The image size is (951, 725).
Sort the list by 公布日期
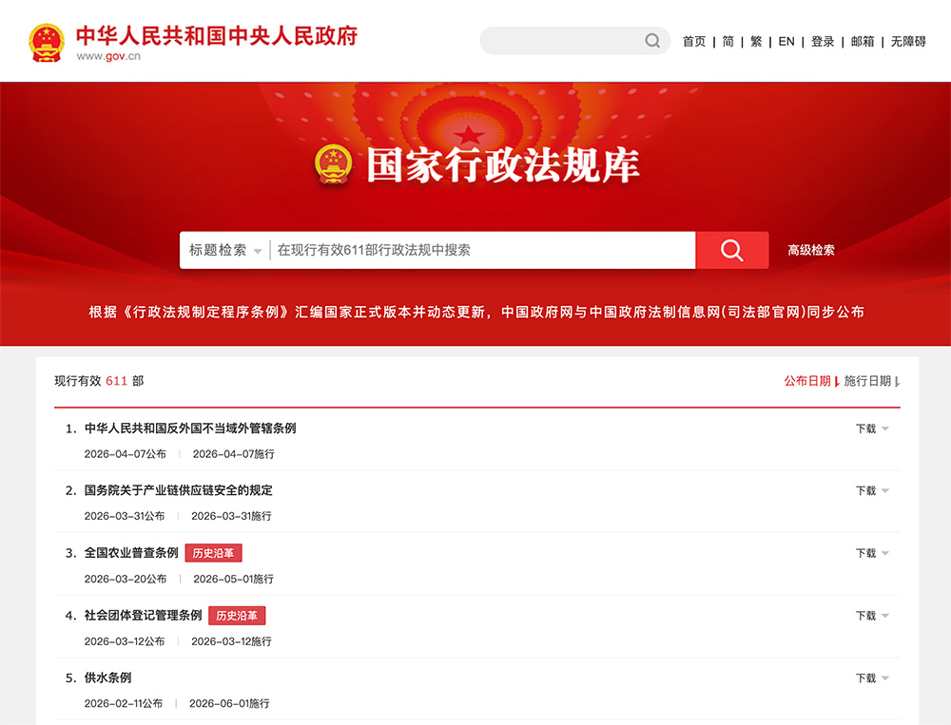coord(811,381)
